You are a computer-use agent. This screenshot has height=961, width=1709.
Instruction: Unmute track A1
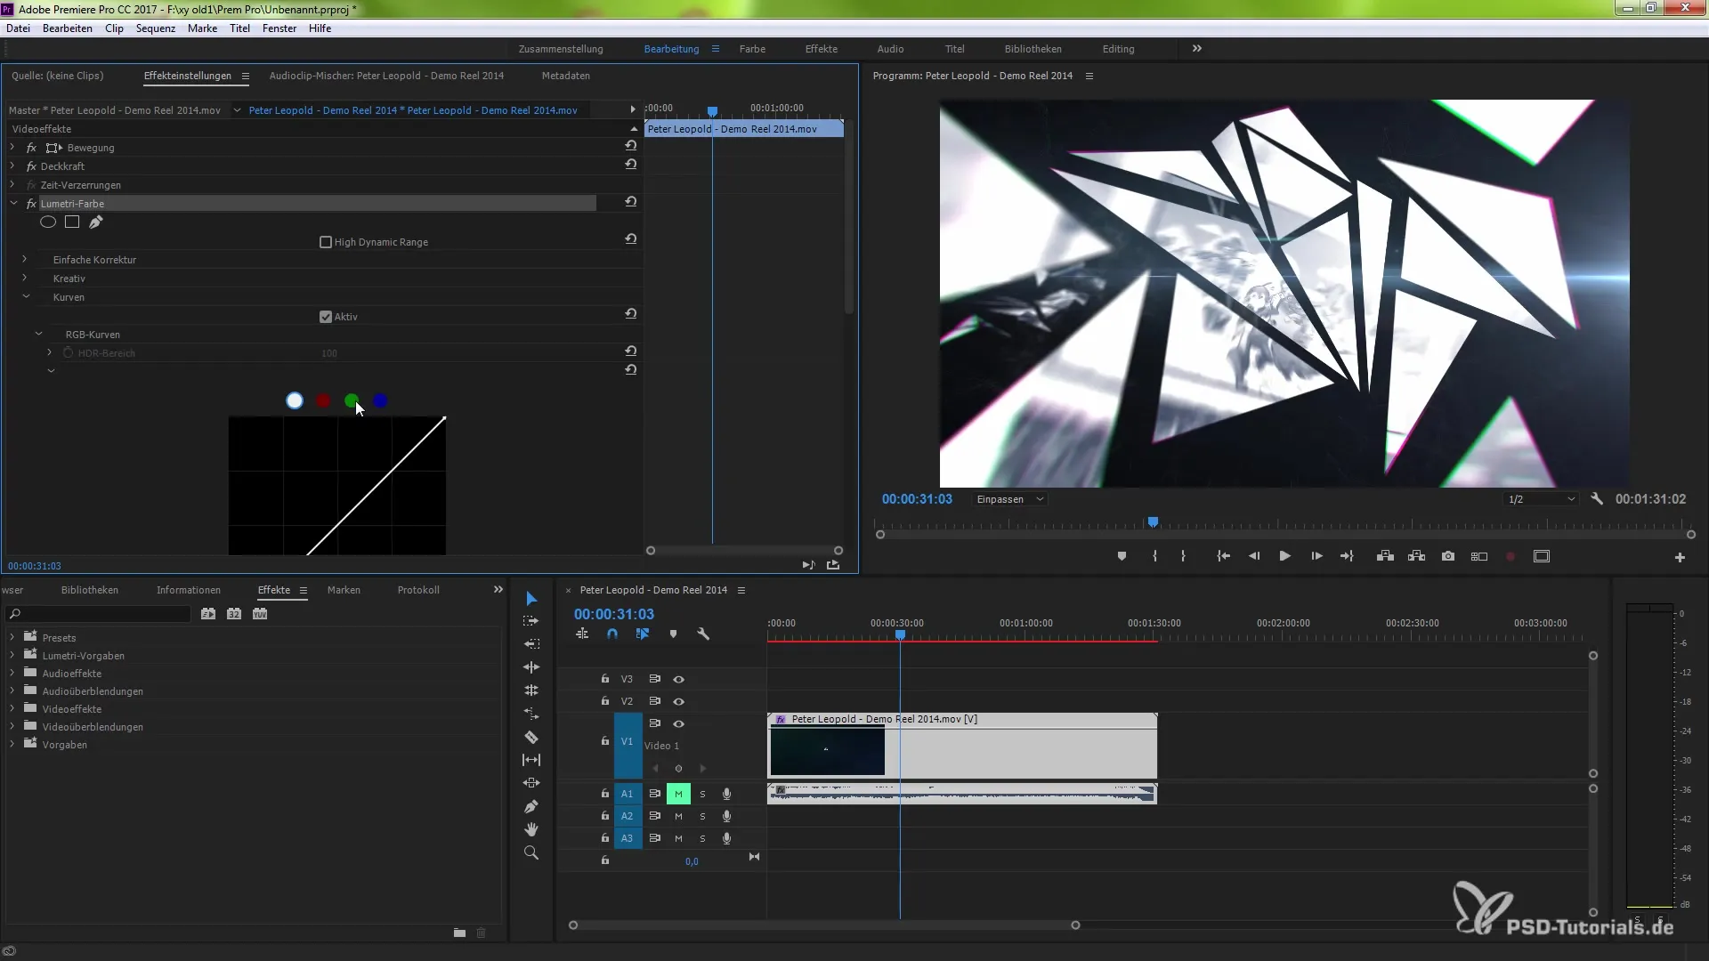coord(678,794)
